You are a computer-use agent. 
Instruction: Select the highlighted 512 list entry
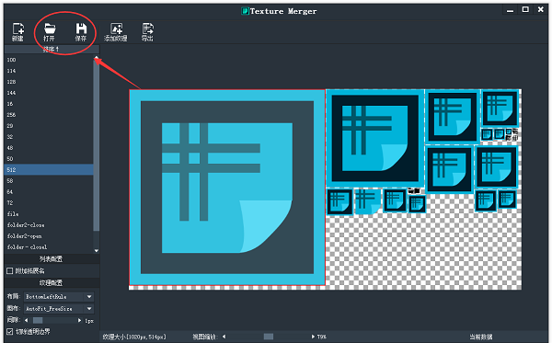tap(49, 169)
